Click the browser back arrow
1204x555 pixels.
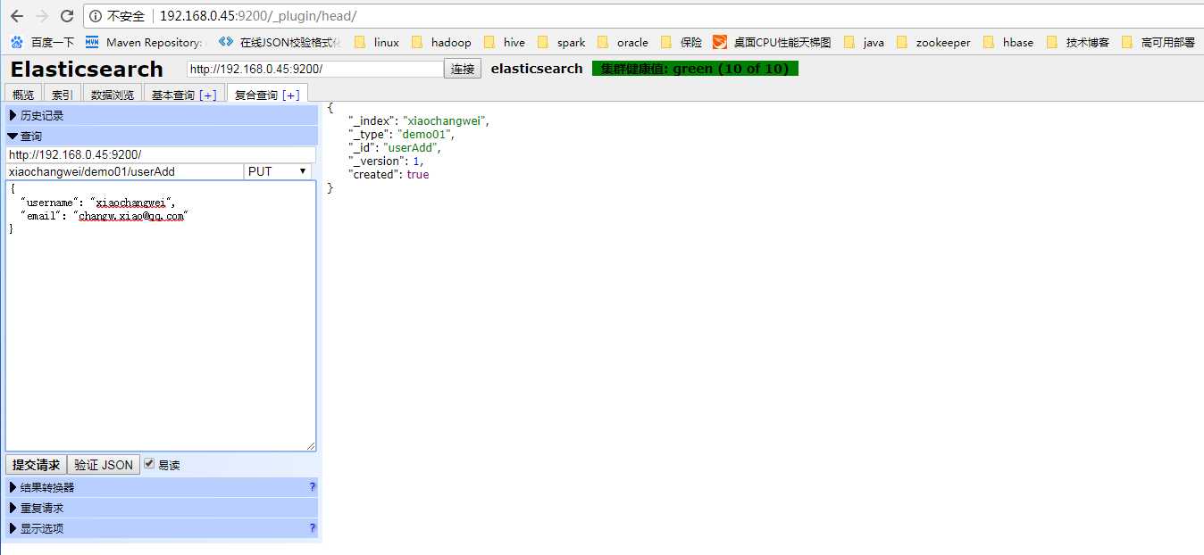17,16
